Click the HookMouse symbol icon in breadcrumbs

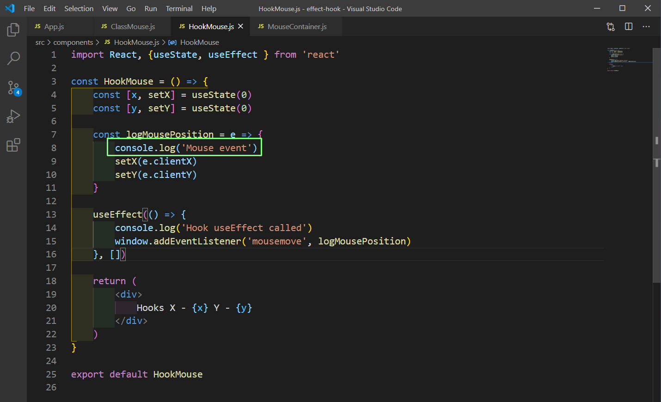[x=172, y=43]
